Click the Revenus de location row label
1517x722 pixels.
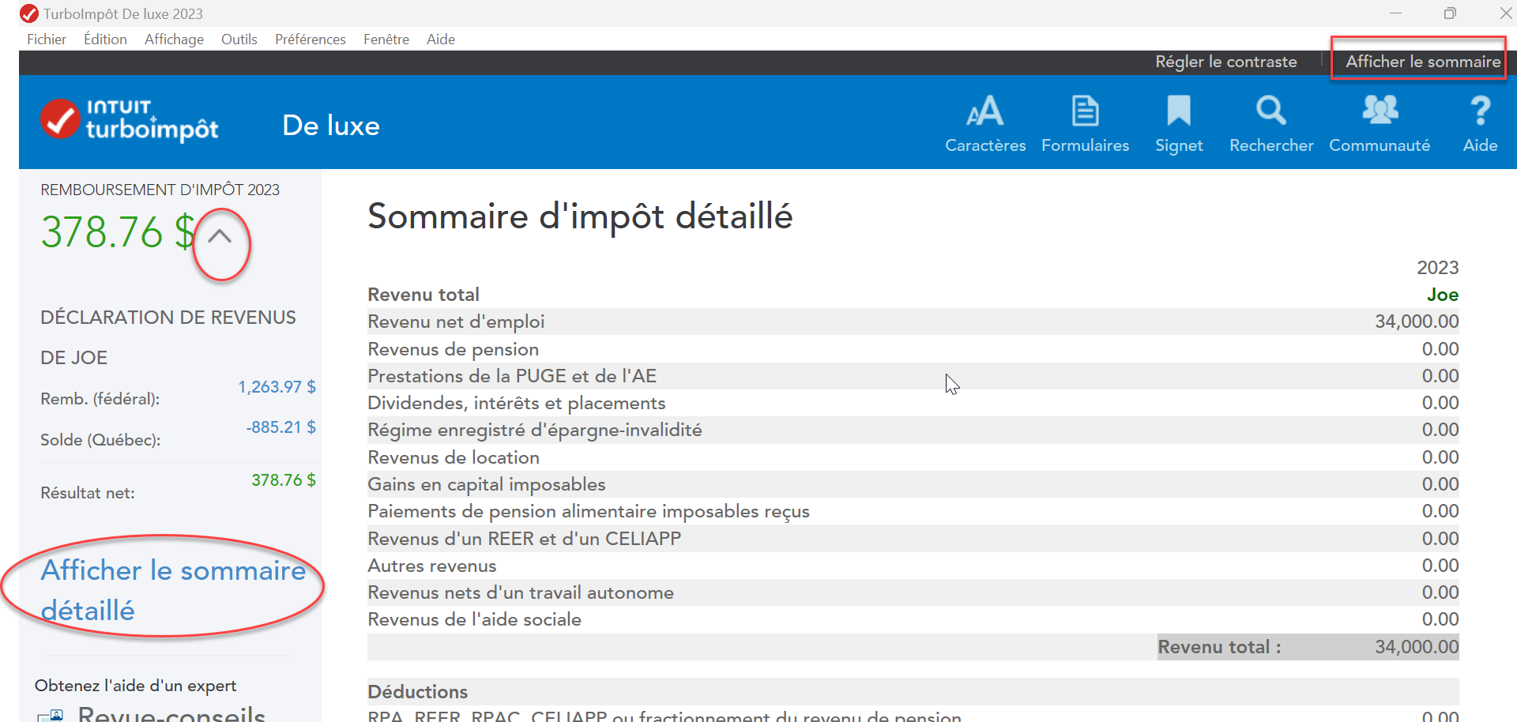click(454, 457)
